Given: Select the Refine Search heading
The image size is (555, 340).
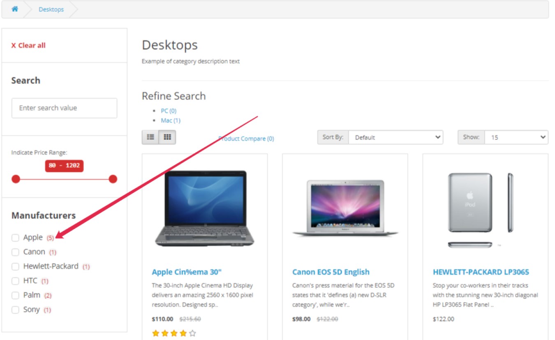Looking at the screenshot, I should click(173, 96).
